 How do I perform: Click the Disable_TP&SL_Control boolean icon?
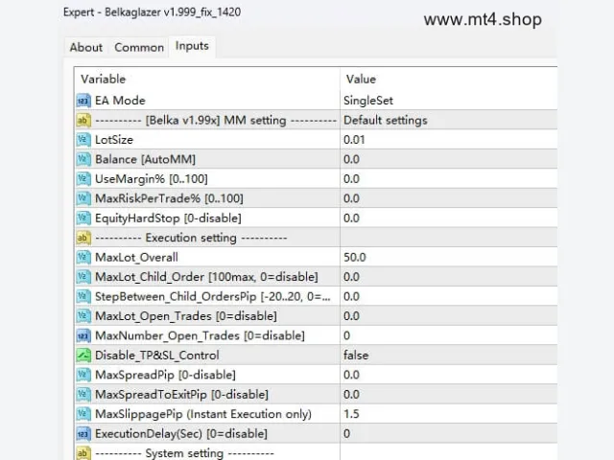pyautogui.click(x=83, y=356)
